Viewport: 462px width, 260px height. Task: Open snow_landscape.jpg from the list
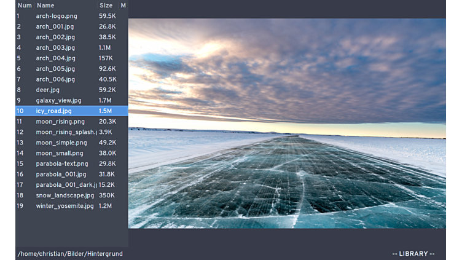tap(65, 195)
